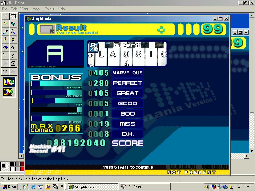Select the Airbrush spray tool
The image size is (255, 191).
5,47
